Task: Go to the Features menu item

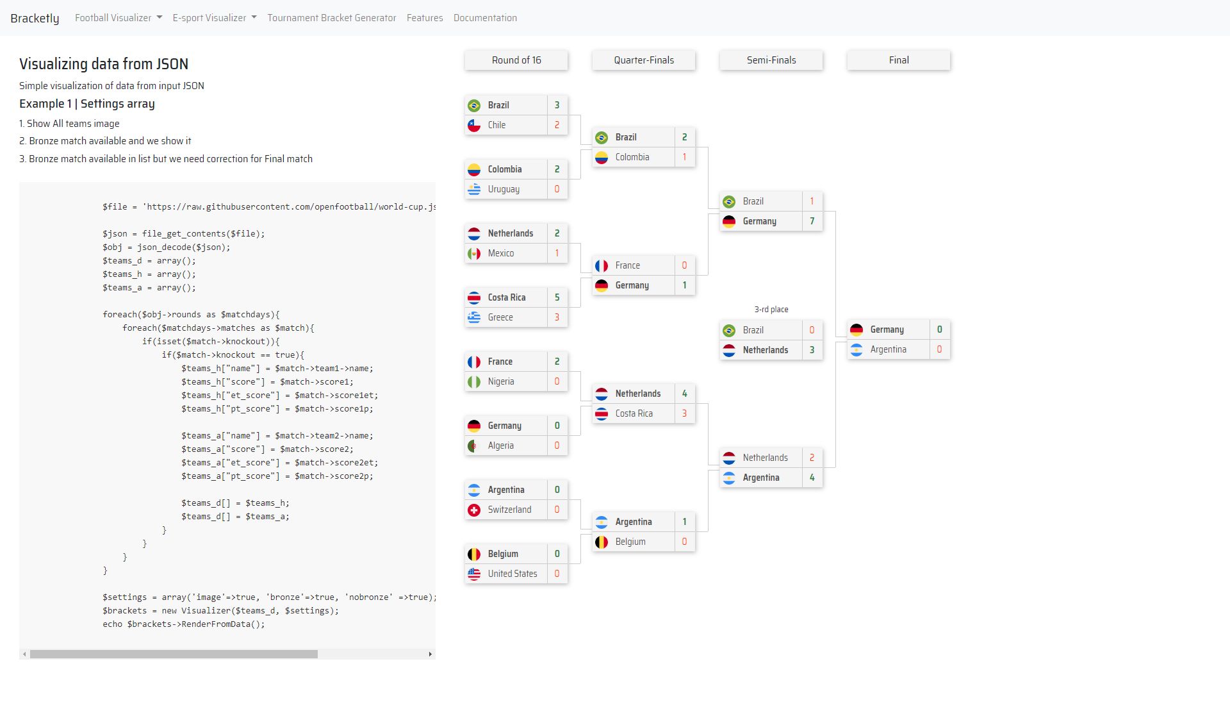Action: [425, 18]
